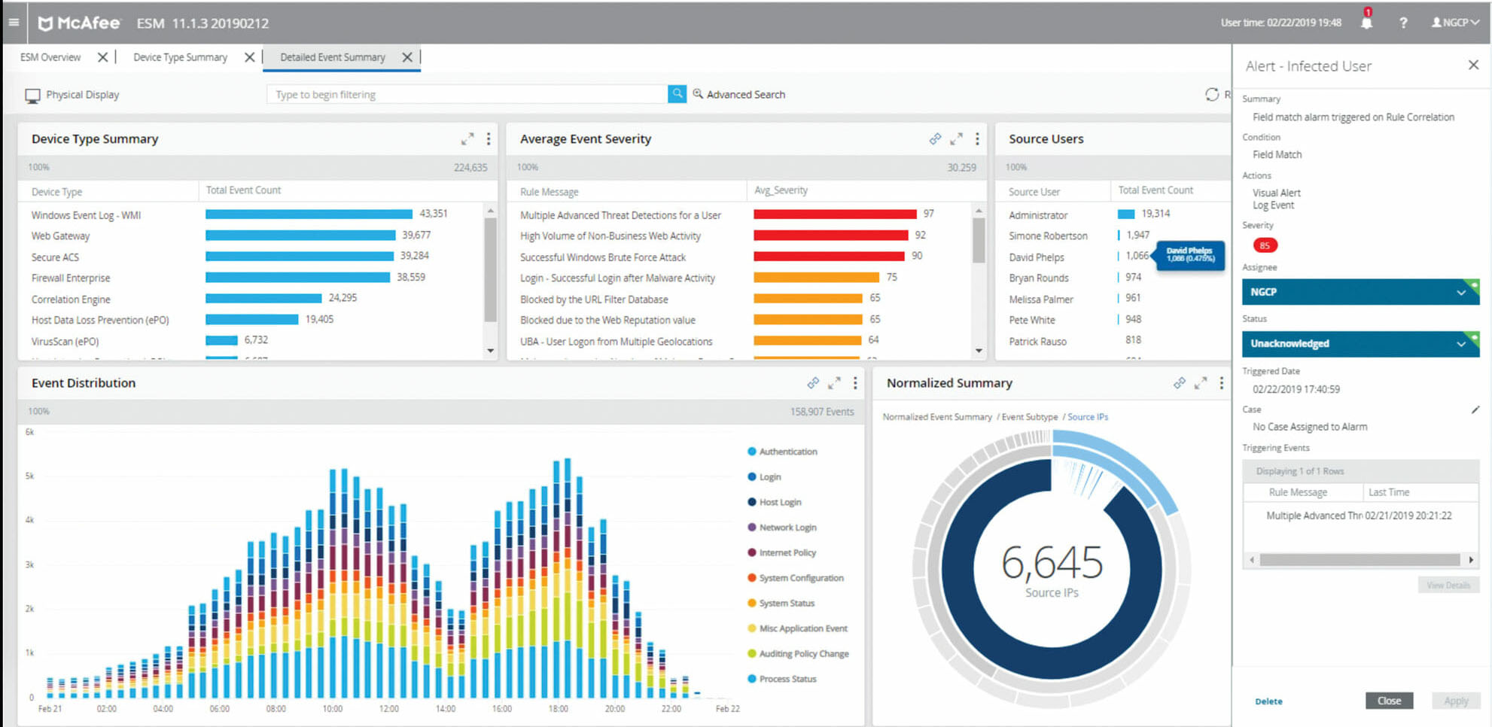This screenshot has height=727, width=1492.
Task: Open the Unacknowledged status dropdown
Action: [1360, 344]
